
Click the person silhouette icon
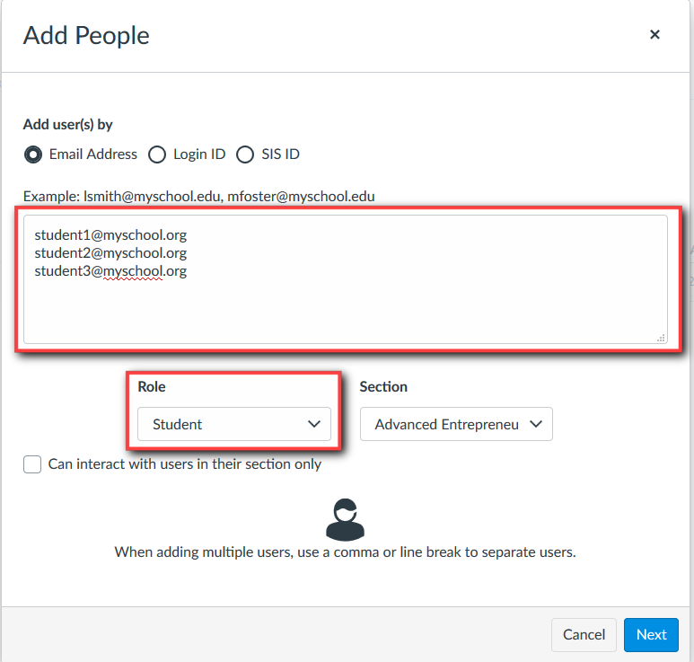coord(346,519)
